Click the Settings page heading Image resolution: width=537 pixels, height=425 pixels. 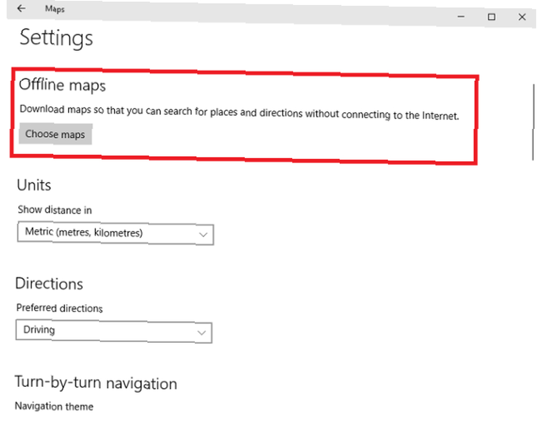pos(56,38)
